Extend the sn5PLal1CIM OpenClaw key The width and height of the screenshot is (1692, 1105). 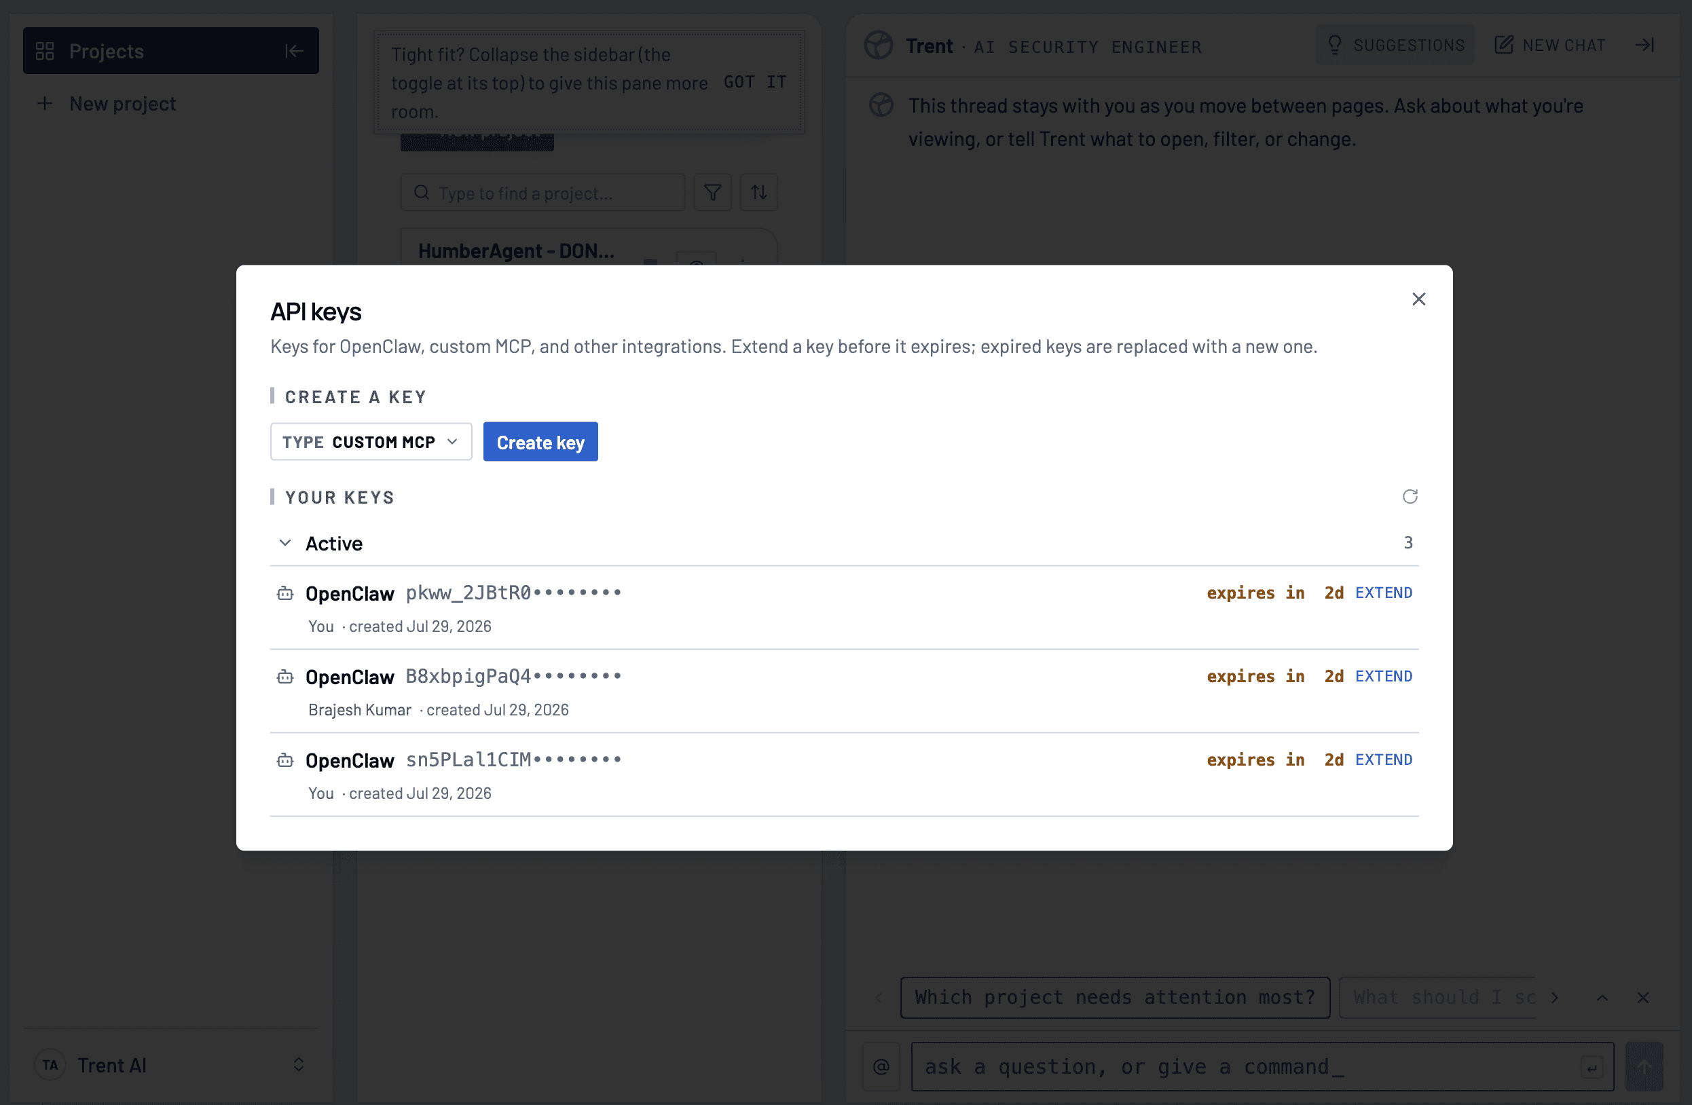click(x=1383, y=760)
